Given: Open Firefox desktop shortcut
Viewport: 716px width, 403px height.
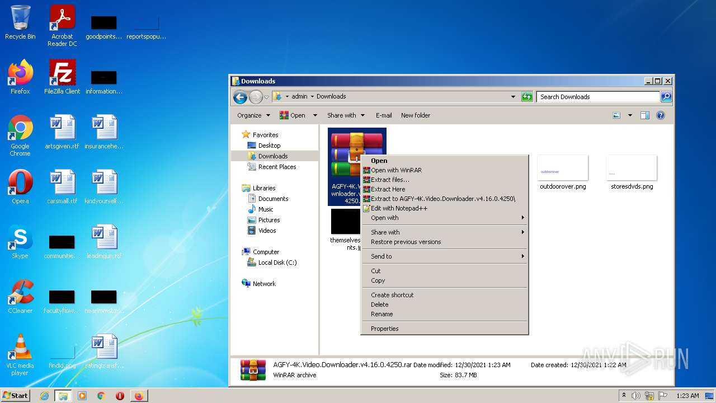Looking at the screenshot, I should pyautogui.click(x=20, y=77).
